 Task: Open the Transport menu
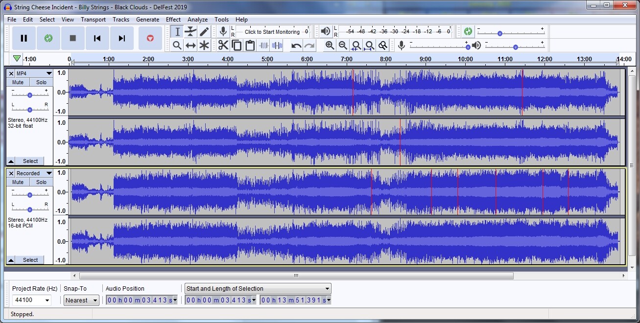point(93,20)
